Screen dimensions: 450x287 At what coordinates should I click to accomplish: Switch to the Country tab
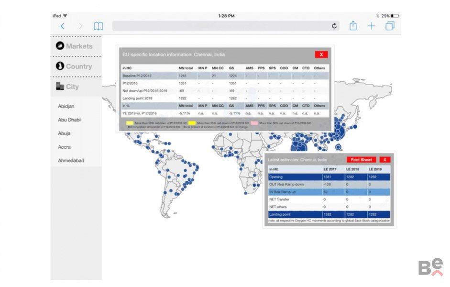click(76, 66)
